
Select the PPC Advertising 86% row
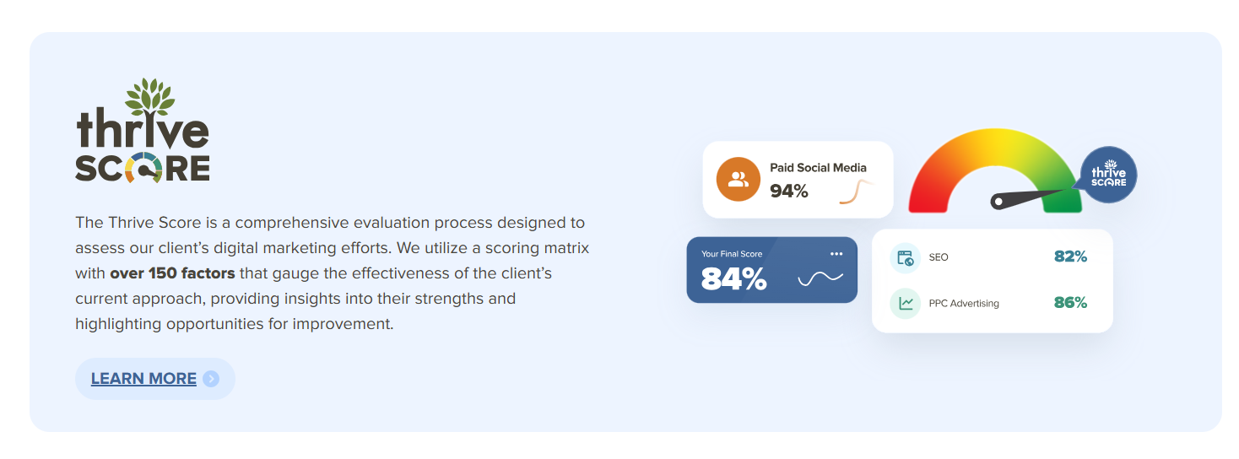coord(992,303)
